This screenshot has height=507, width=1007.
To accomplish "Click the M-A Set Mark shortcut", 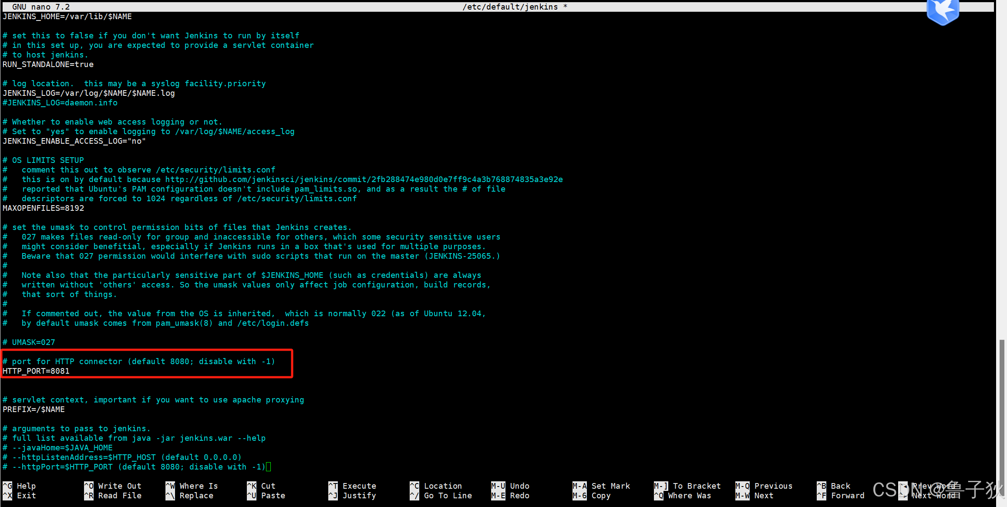I will pos(601,486).
